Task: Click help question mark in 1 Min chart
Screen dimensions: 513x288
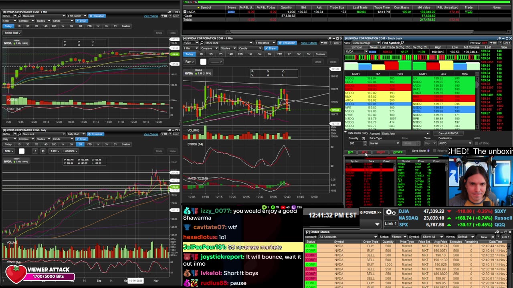Action: tap(331, 43)
